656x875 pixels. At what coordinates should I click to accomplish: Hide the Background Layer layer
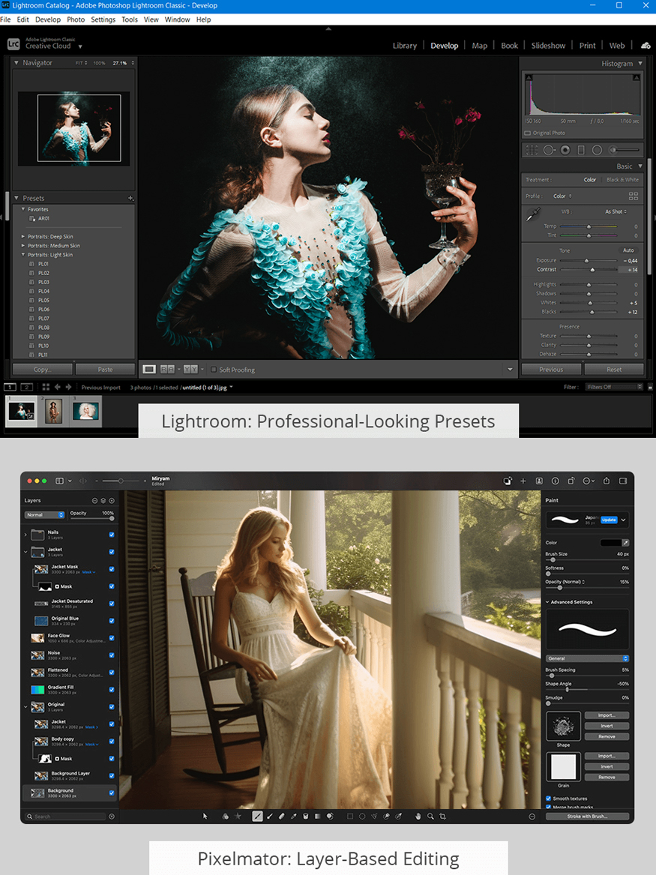point(112,776)
